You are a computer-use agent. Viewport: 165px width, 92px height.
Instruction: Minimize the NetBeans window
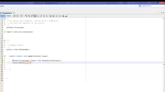click(x=154, y=3)
